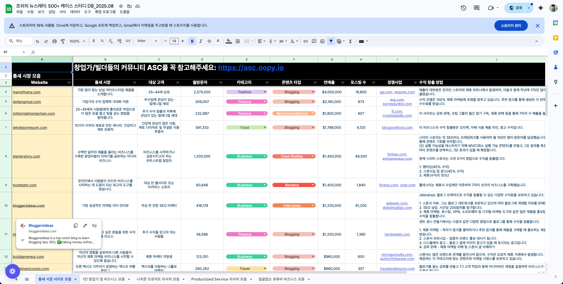Expand the 100% zoom dropdown
Screen dimensions: 563x284
77,41
